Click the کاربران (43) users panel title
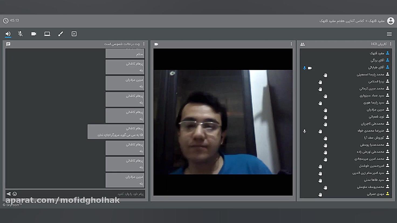This screenshot has width=397, height=223. tap(379, 44)
